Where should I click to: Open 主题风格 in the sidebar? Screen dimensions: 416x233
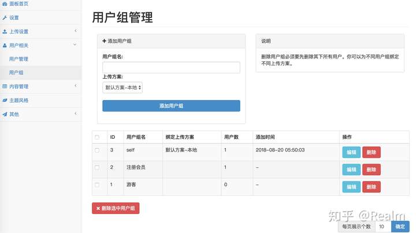(18, 101)
